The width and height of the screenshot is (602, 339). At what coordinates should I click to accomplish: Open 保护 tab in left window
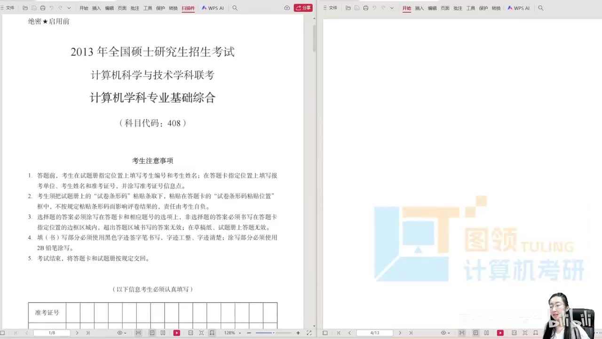[x=160, y=8]
